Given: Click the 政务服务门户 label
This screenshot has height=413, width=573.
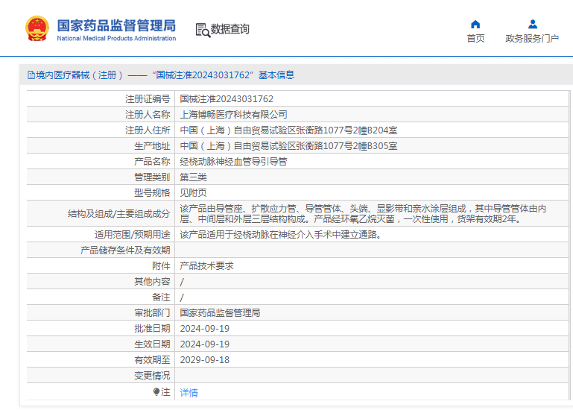Looking at the screenshot, I should [x=532, y=38].
